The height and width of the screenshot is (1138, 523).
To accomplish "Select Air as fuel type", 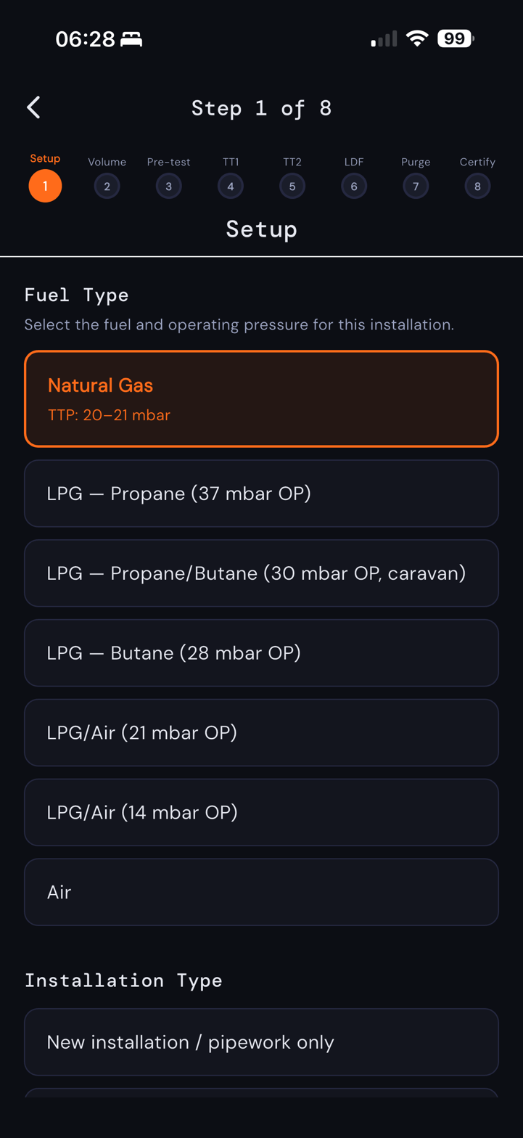I will click(261, 893).
